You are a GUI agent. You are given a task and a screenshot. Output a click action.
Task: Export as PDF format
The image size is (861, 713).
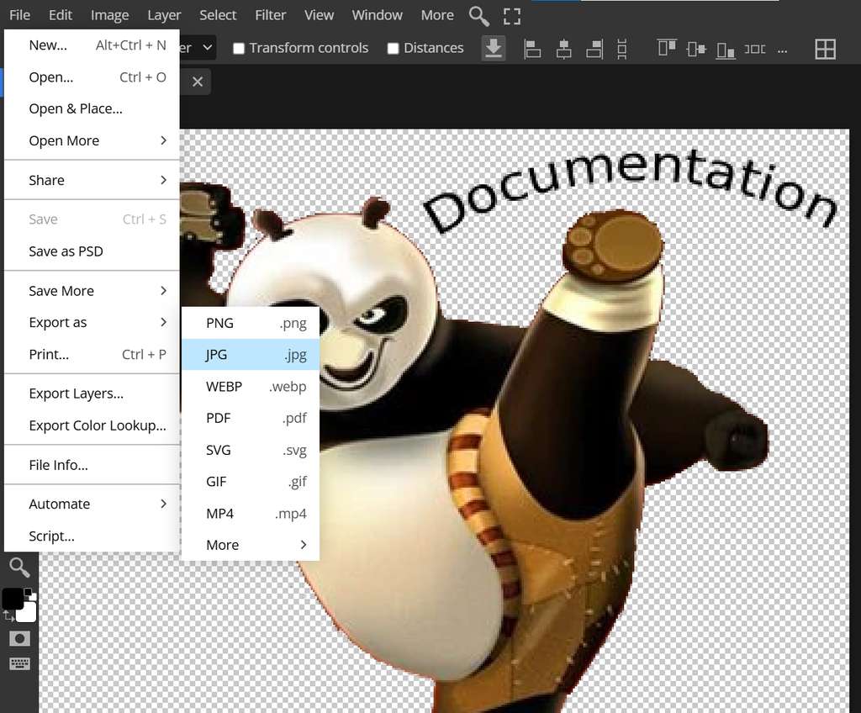point(251,418)
